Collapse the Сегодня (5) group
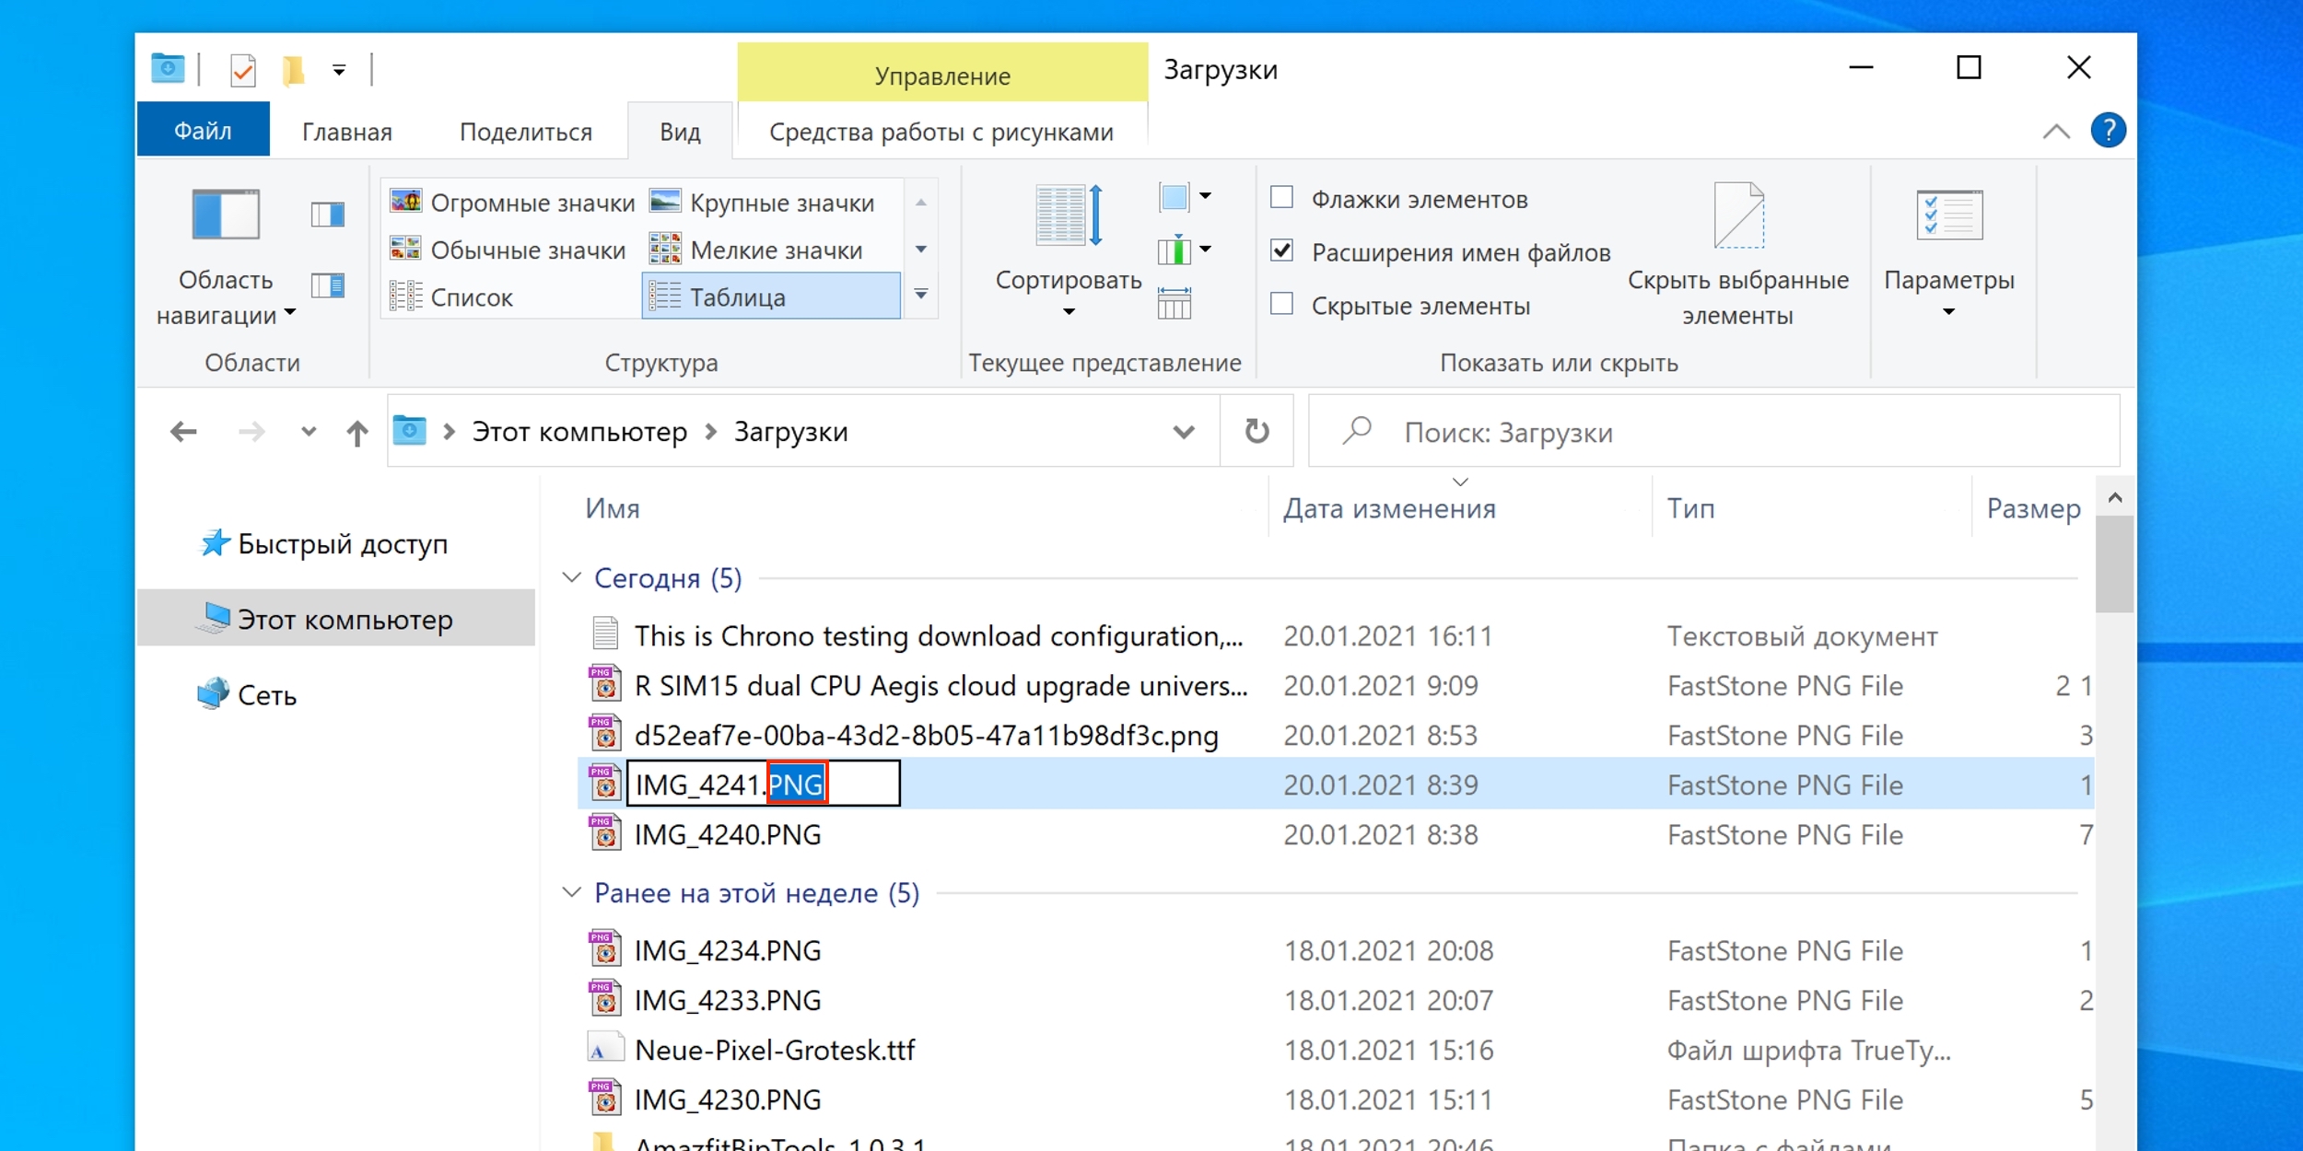This screenshot has height=1151, width=2303. click(572, 577)
